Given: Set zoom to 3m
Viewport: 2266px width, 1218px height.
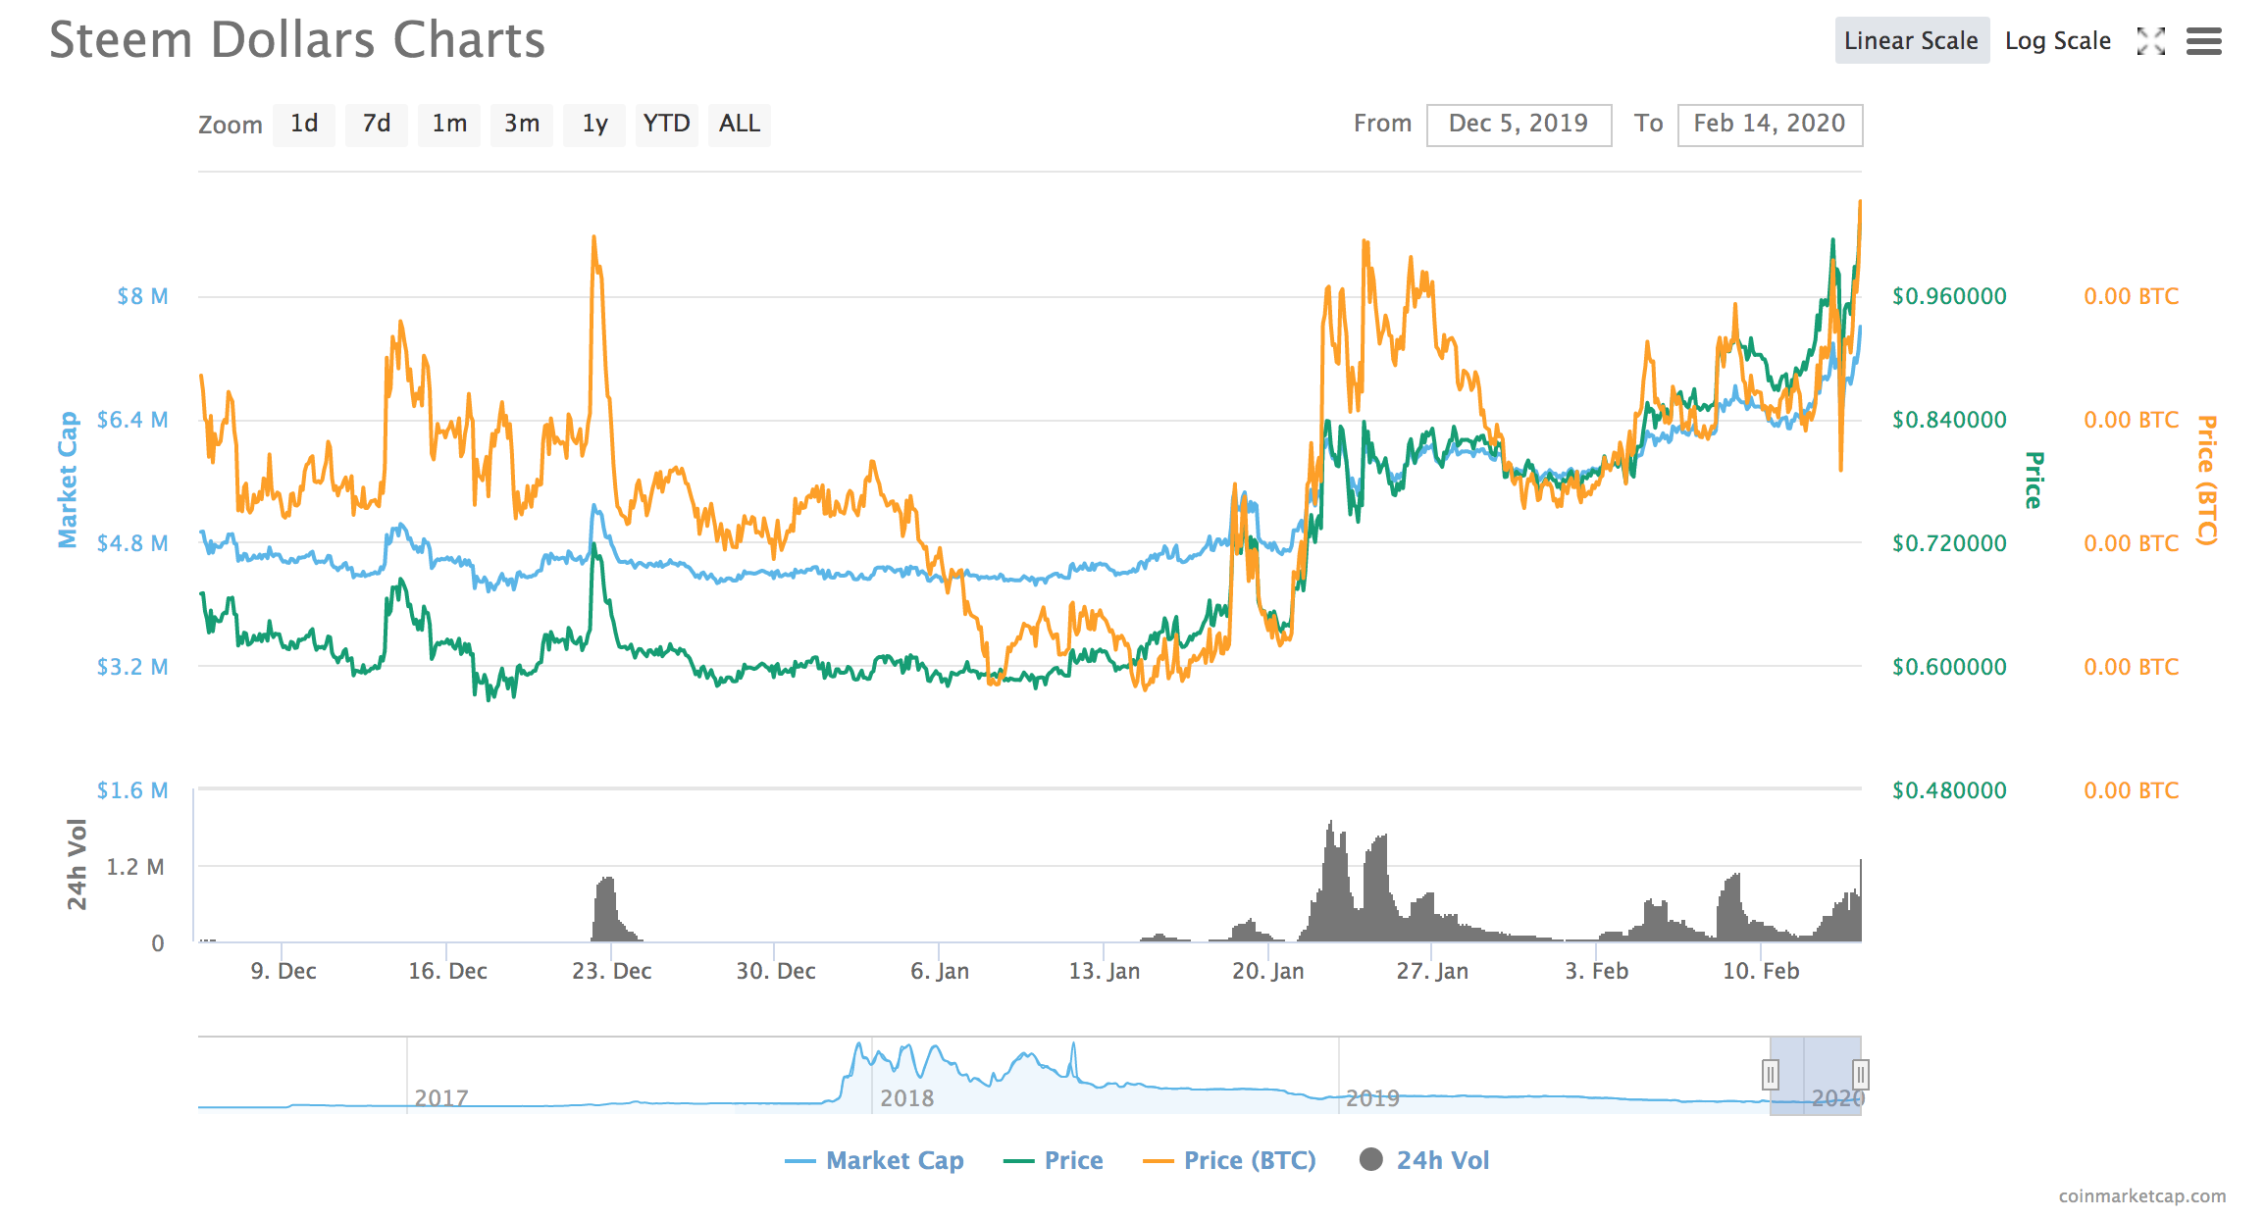Looking at the screenshot, I should pyautogui.click(x=522, y=124).
